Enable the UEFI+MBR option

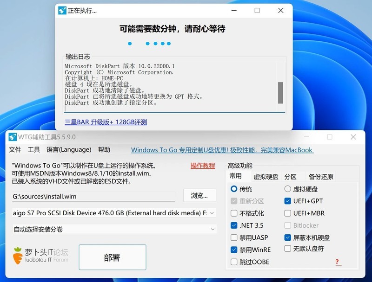(288, 213)
